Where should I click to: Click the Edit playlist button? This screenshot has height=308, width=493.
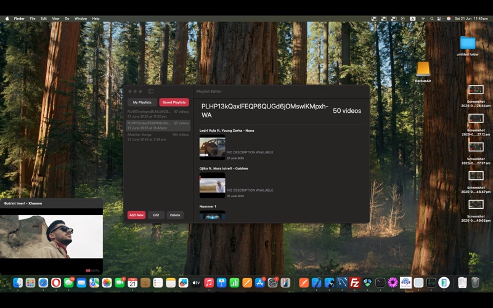pyautogui.click(x=156, y=215)
